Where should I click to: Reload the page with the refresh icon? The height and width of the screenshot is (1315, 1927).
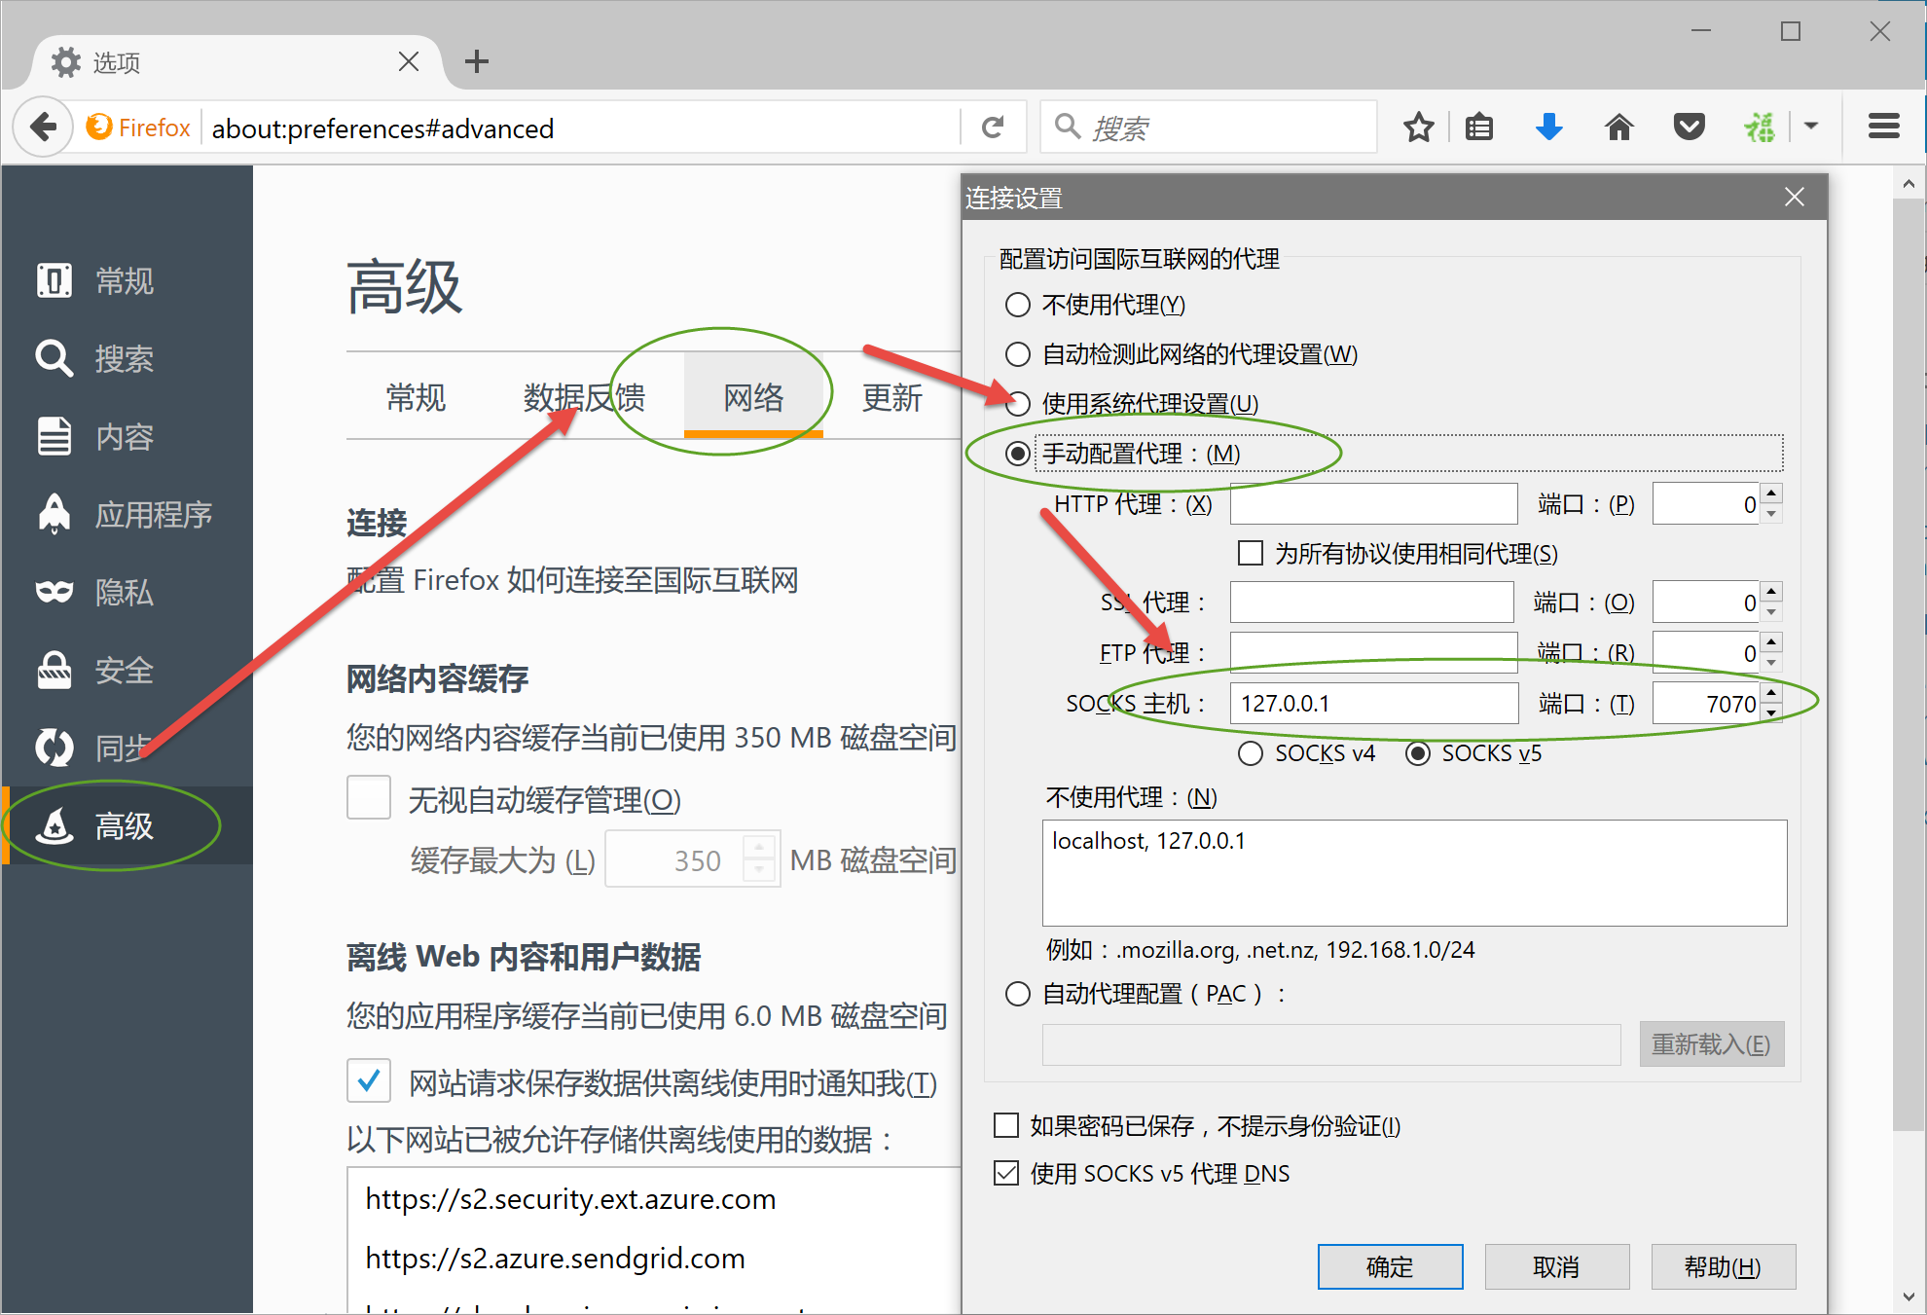click(x=993, y=128)
